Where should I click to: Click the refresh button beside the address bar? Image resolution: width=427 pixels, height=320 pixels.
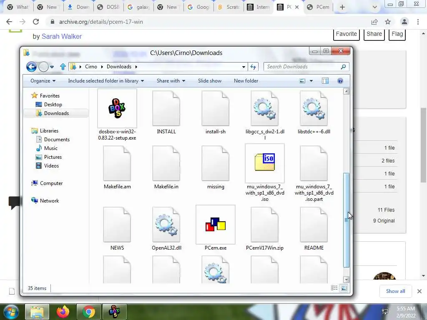tap(253, 67)
